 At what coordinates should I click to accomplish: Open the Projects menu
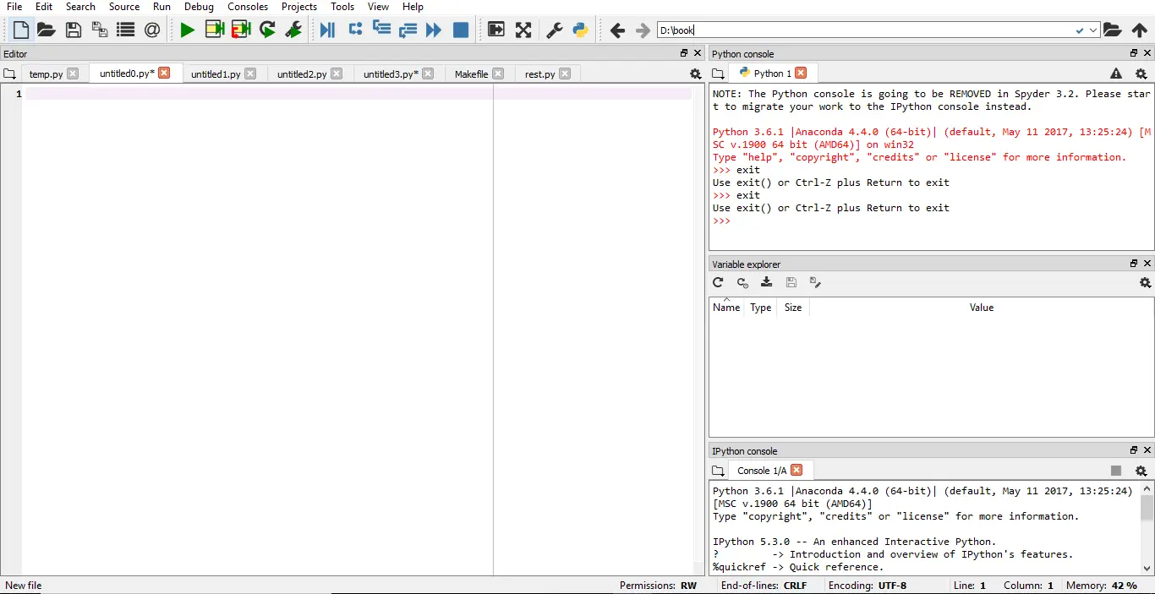(299, 7)
